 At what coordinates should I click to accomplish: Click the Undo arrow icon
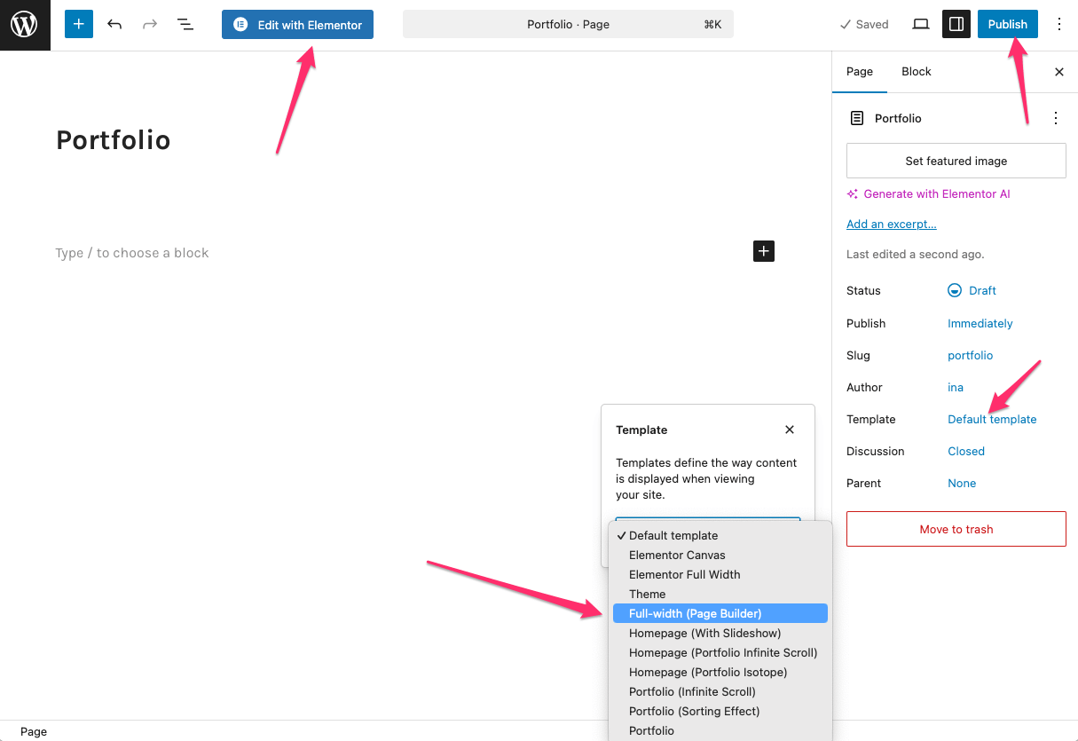[x=114, y=25]
